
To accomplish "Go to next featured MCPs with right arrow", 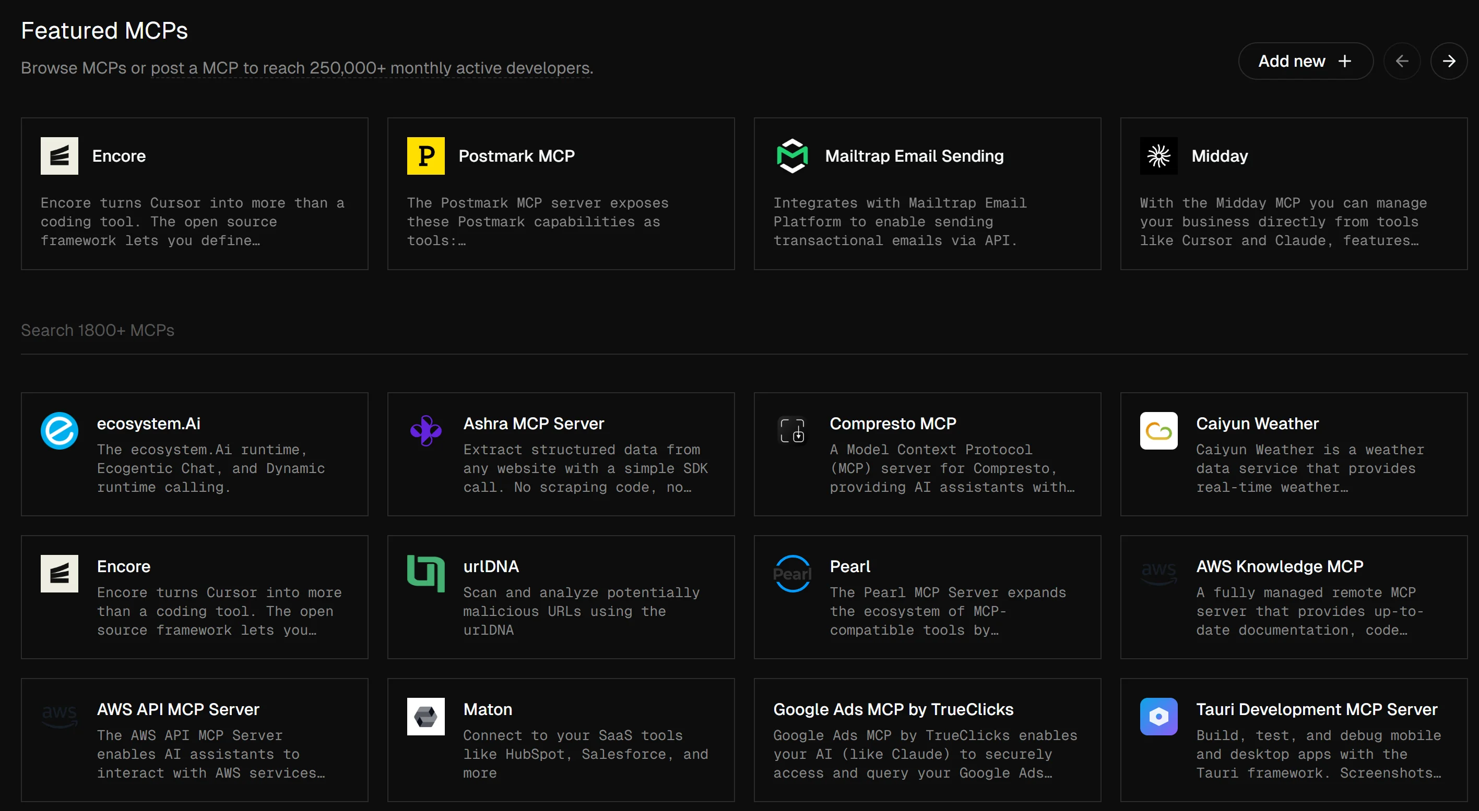I will (1448, 61).
